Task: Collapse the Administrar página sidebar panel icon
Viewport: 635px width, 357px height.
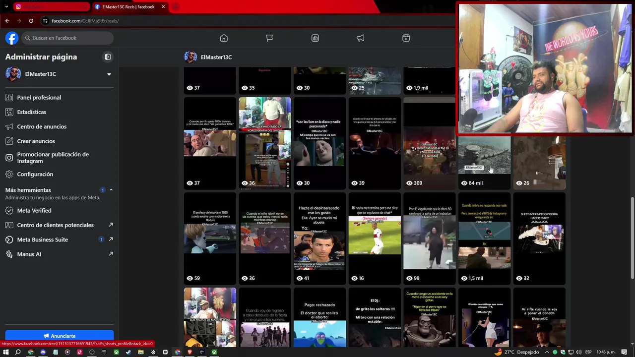Action: pos(108,57)
